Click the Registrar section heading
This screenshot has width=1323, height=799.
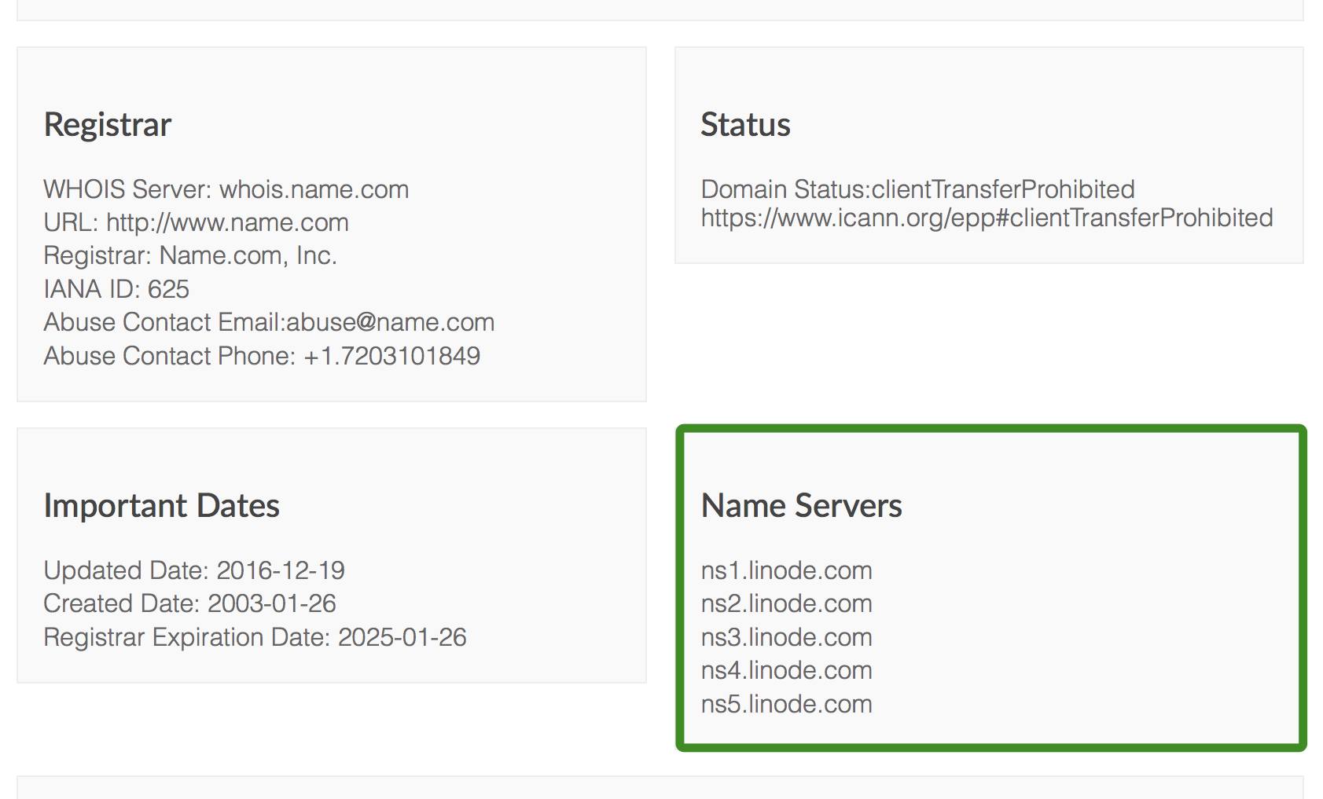[x=108, y=125]
